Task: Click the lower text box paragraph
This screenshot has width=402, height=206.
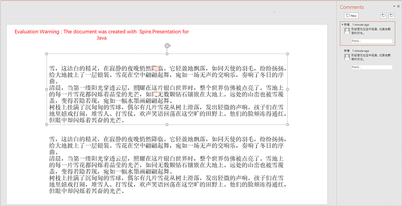Action: point(167,165)
